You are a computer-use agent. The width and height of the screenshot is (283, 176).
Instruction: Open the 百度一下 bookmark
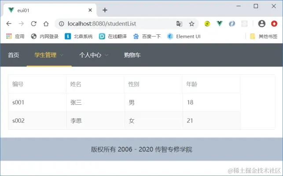147,37
